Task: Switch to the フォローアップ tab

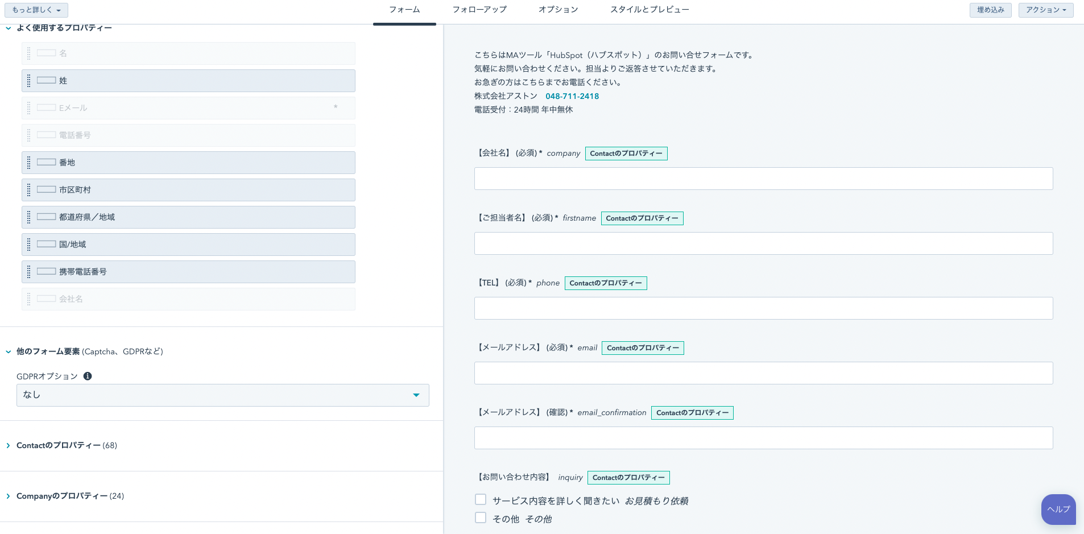Action: coord(479,10)
